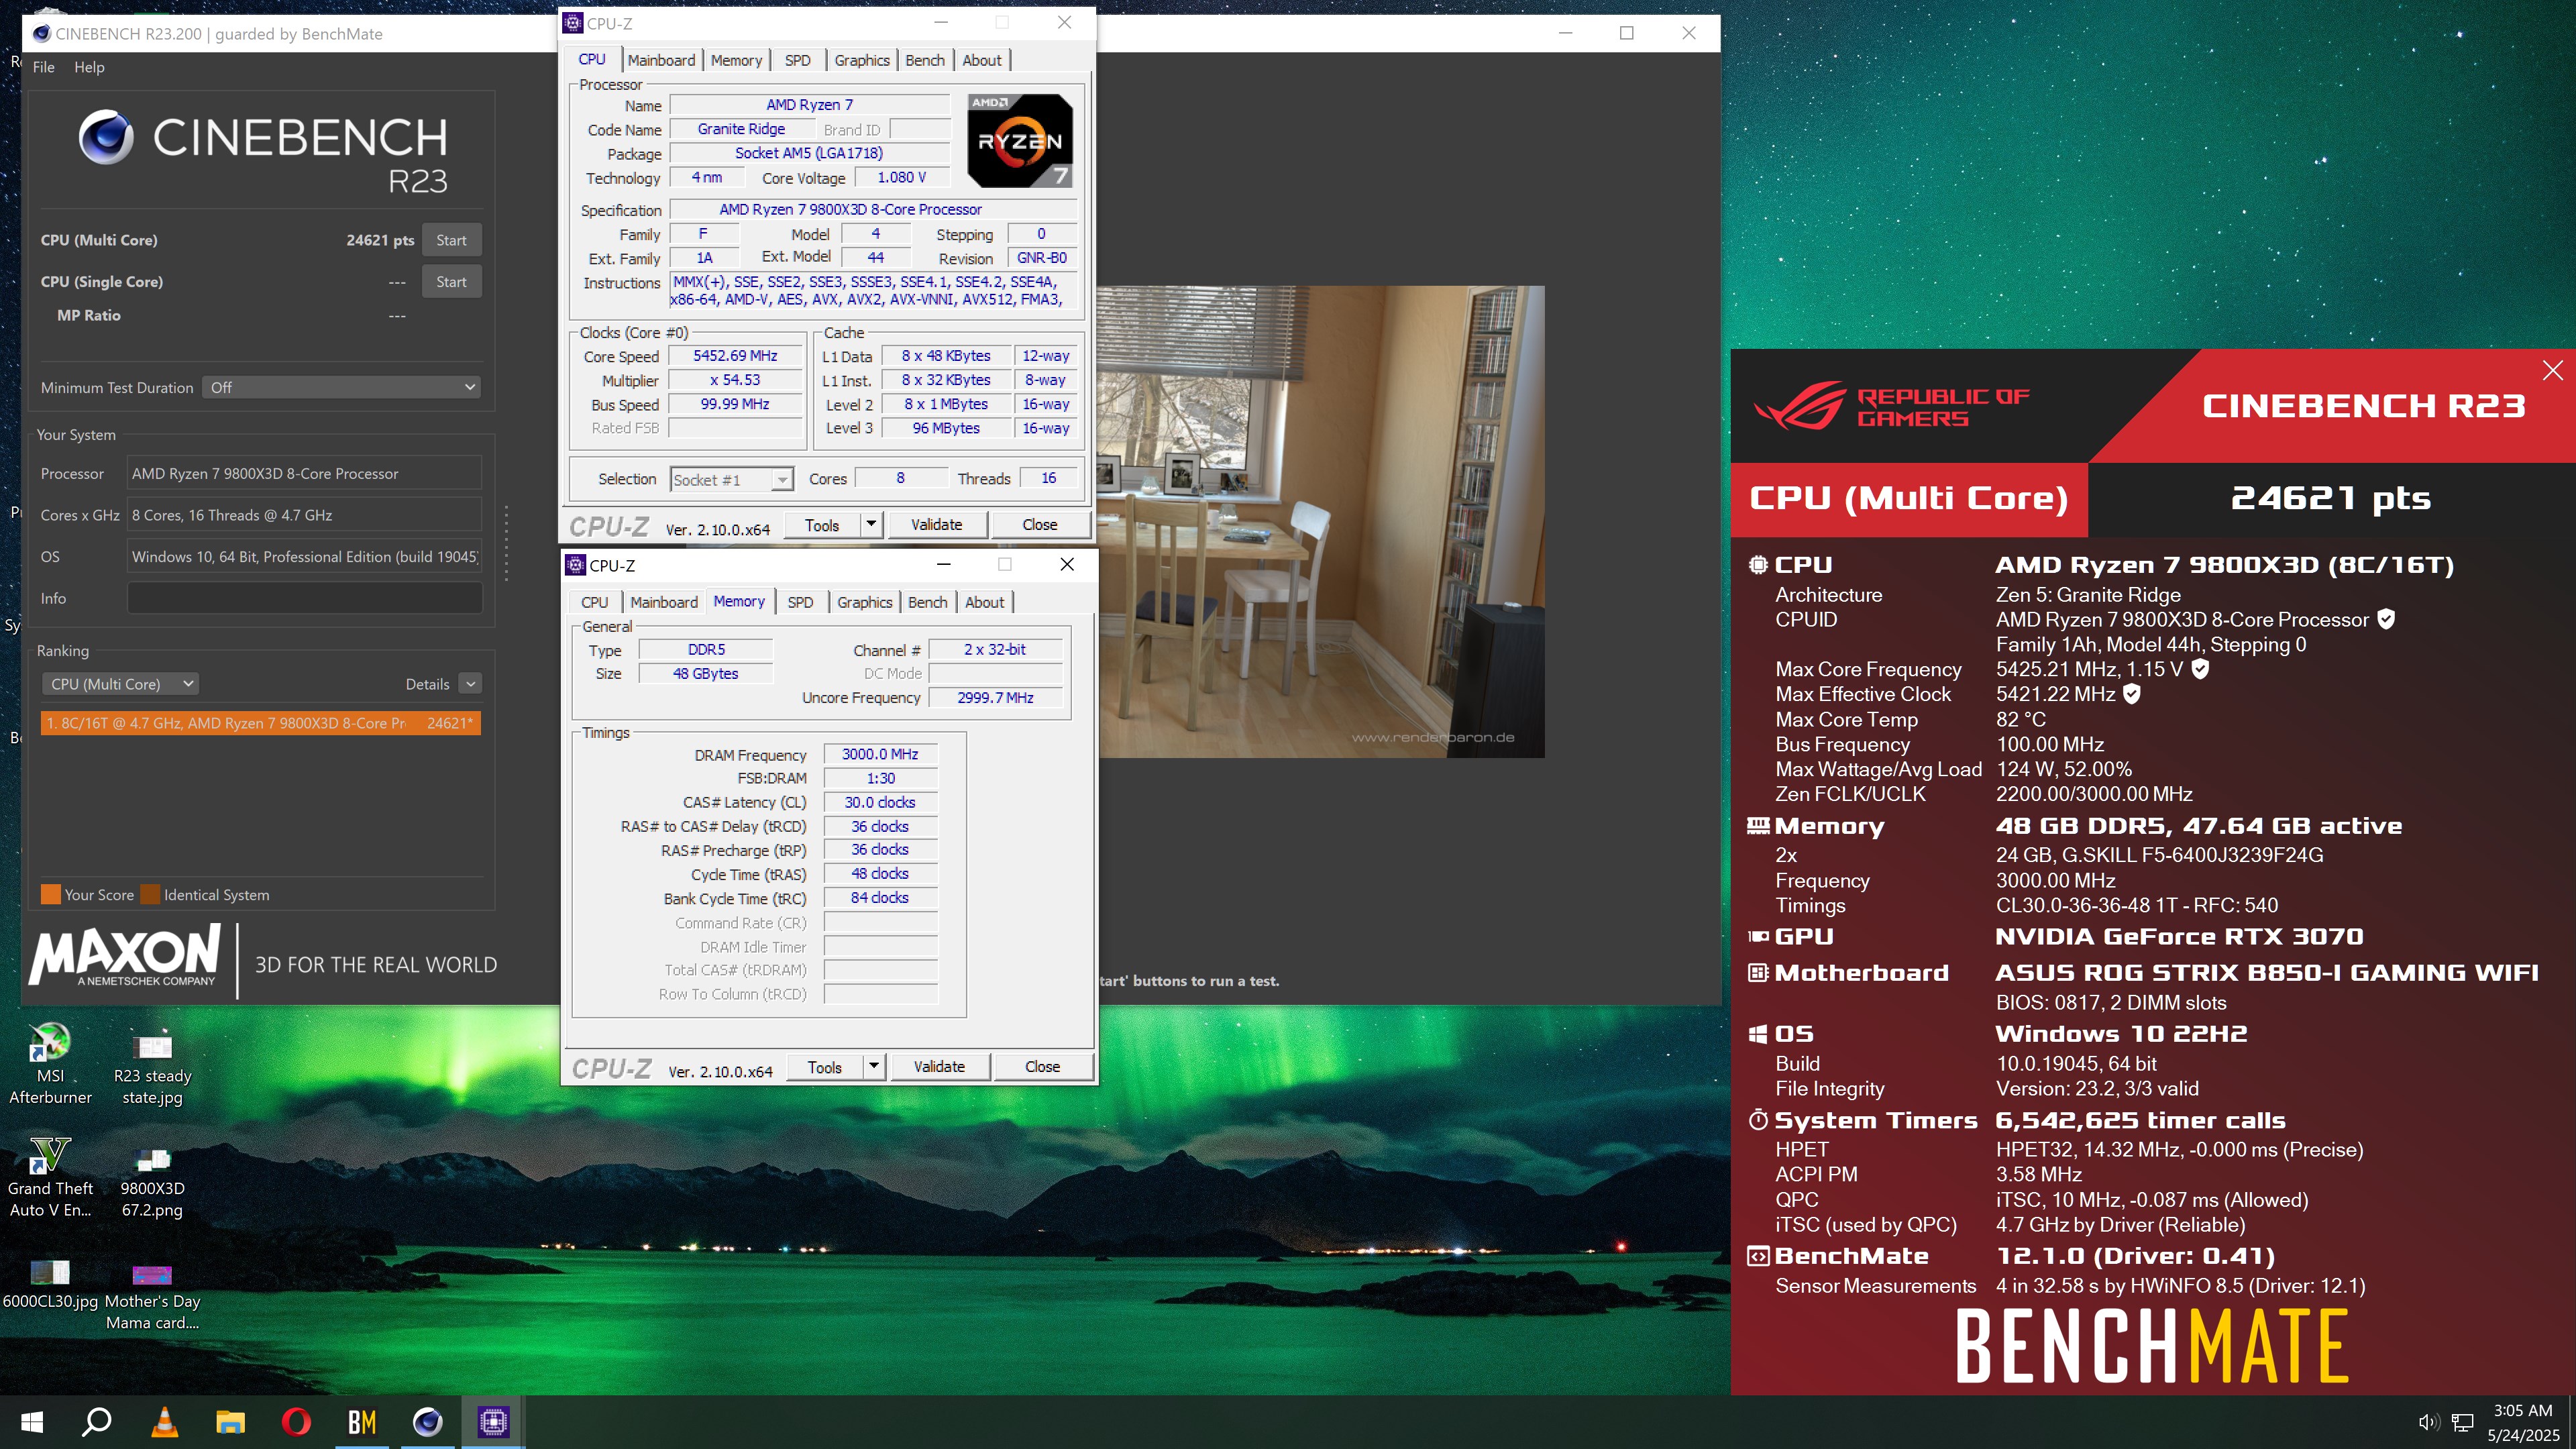Click the Specification field in CPU-Z
This screenshot has width=2576, height=1449.
(873, 209)
